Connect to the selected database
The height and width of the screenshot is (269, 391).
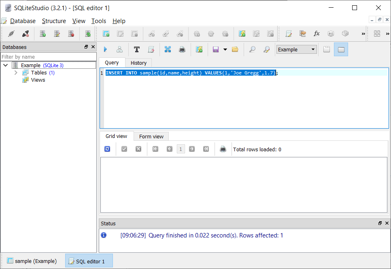[11, 34]
